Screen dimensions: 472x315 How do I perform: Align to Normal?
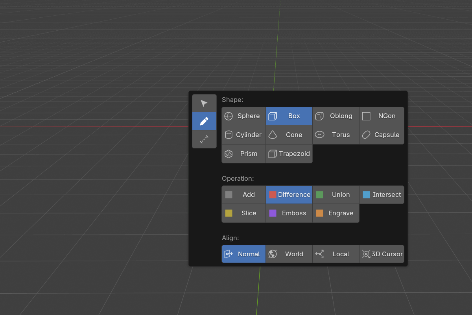pos(243,254)
